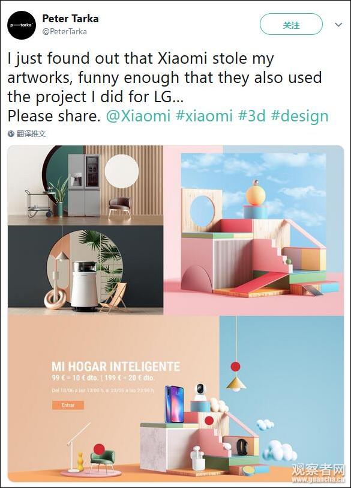Open the @PeterTarka handle link

coord(65,31)
